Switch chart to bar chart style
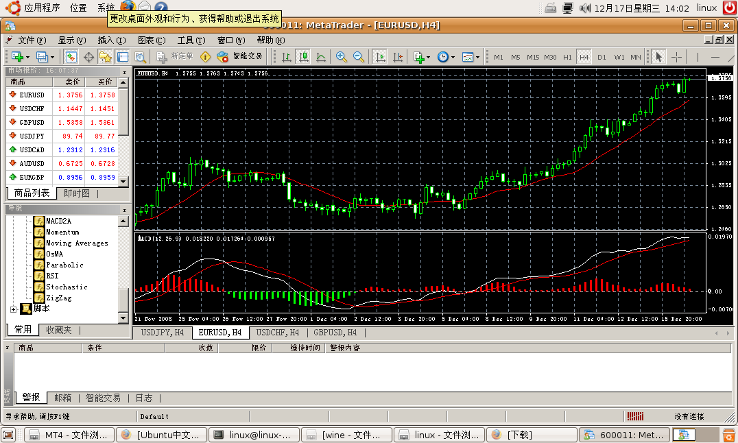The image size is (738, 443). click(x=286, y=57)
